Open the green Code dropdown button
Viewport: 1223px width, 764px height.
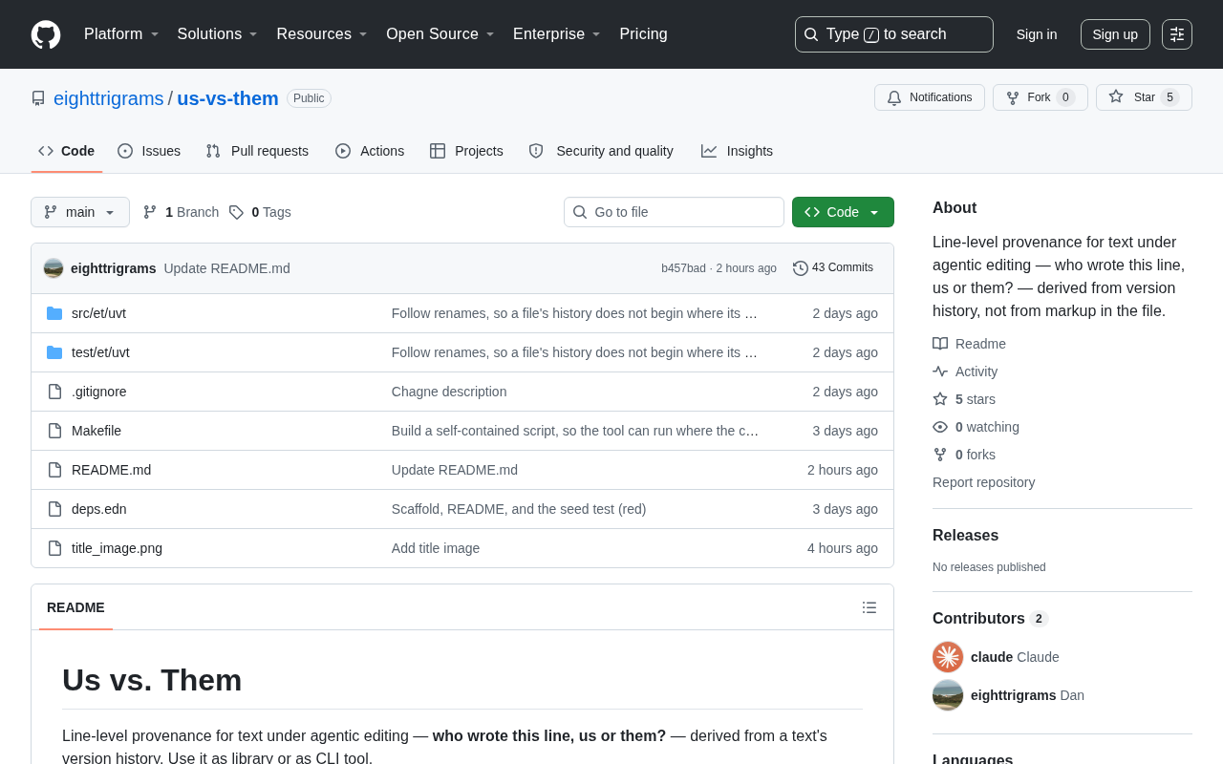click(x=843, y=212)
